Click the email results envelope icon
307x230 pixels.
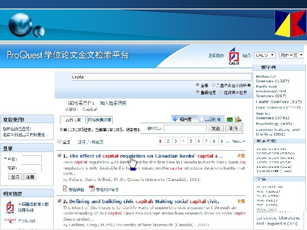(230, 119)
